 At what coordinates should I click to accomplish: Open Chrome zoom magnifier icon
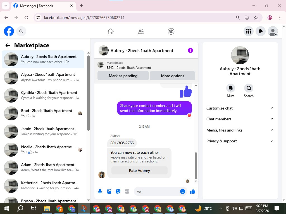238,18
